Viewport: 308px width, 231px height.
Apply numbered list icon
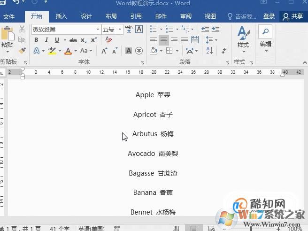[x=169, y=29]
